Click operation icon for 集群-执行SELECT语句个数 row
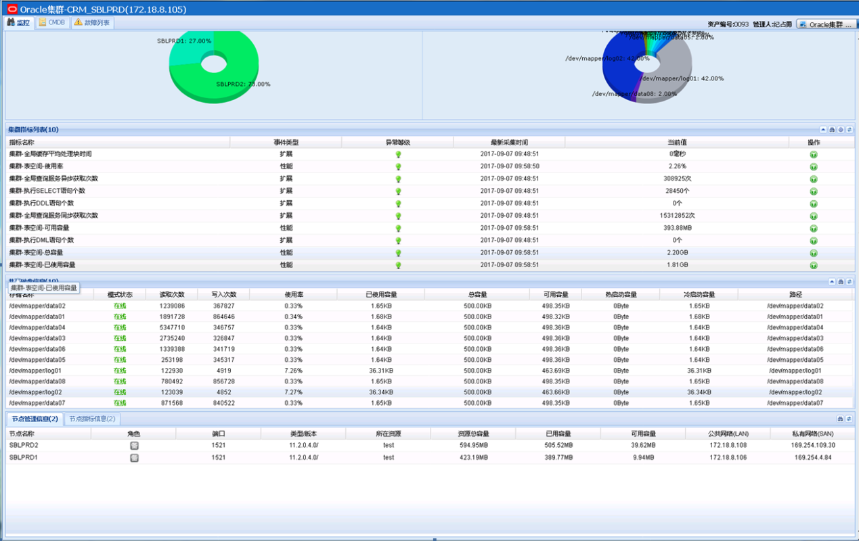 pos(813,191)
